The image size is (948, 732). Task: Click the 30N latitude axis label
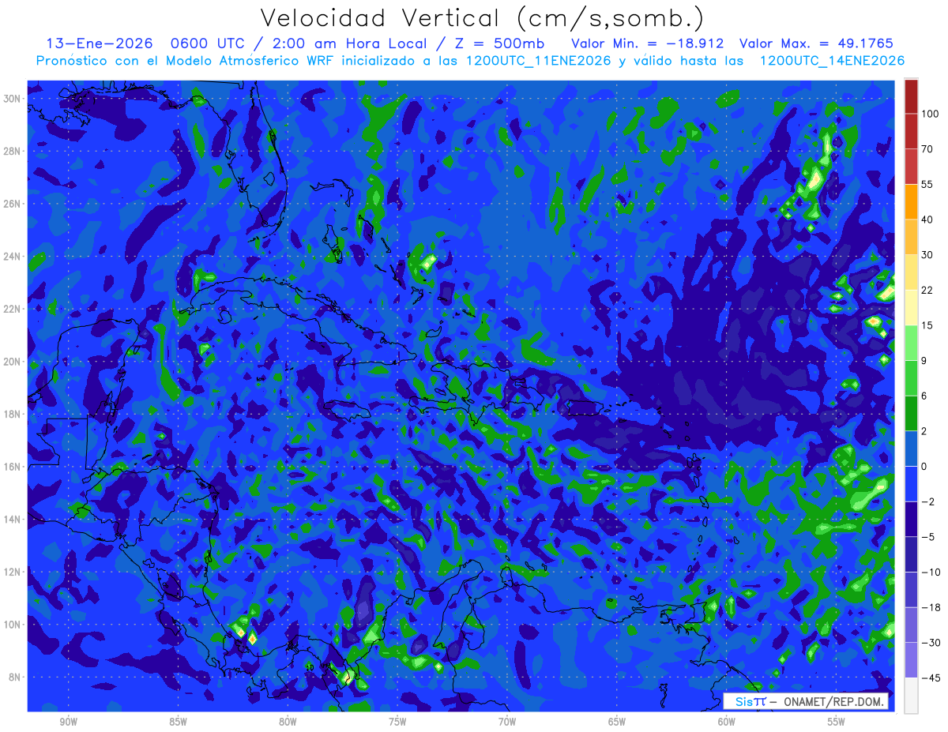pos(13,98)
